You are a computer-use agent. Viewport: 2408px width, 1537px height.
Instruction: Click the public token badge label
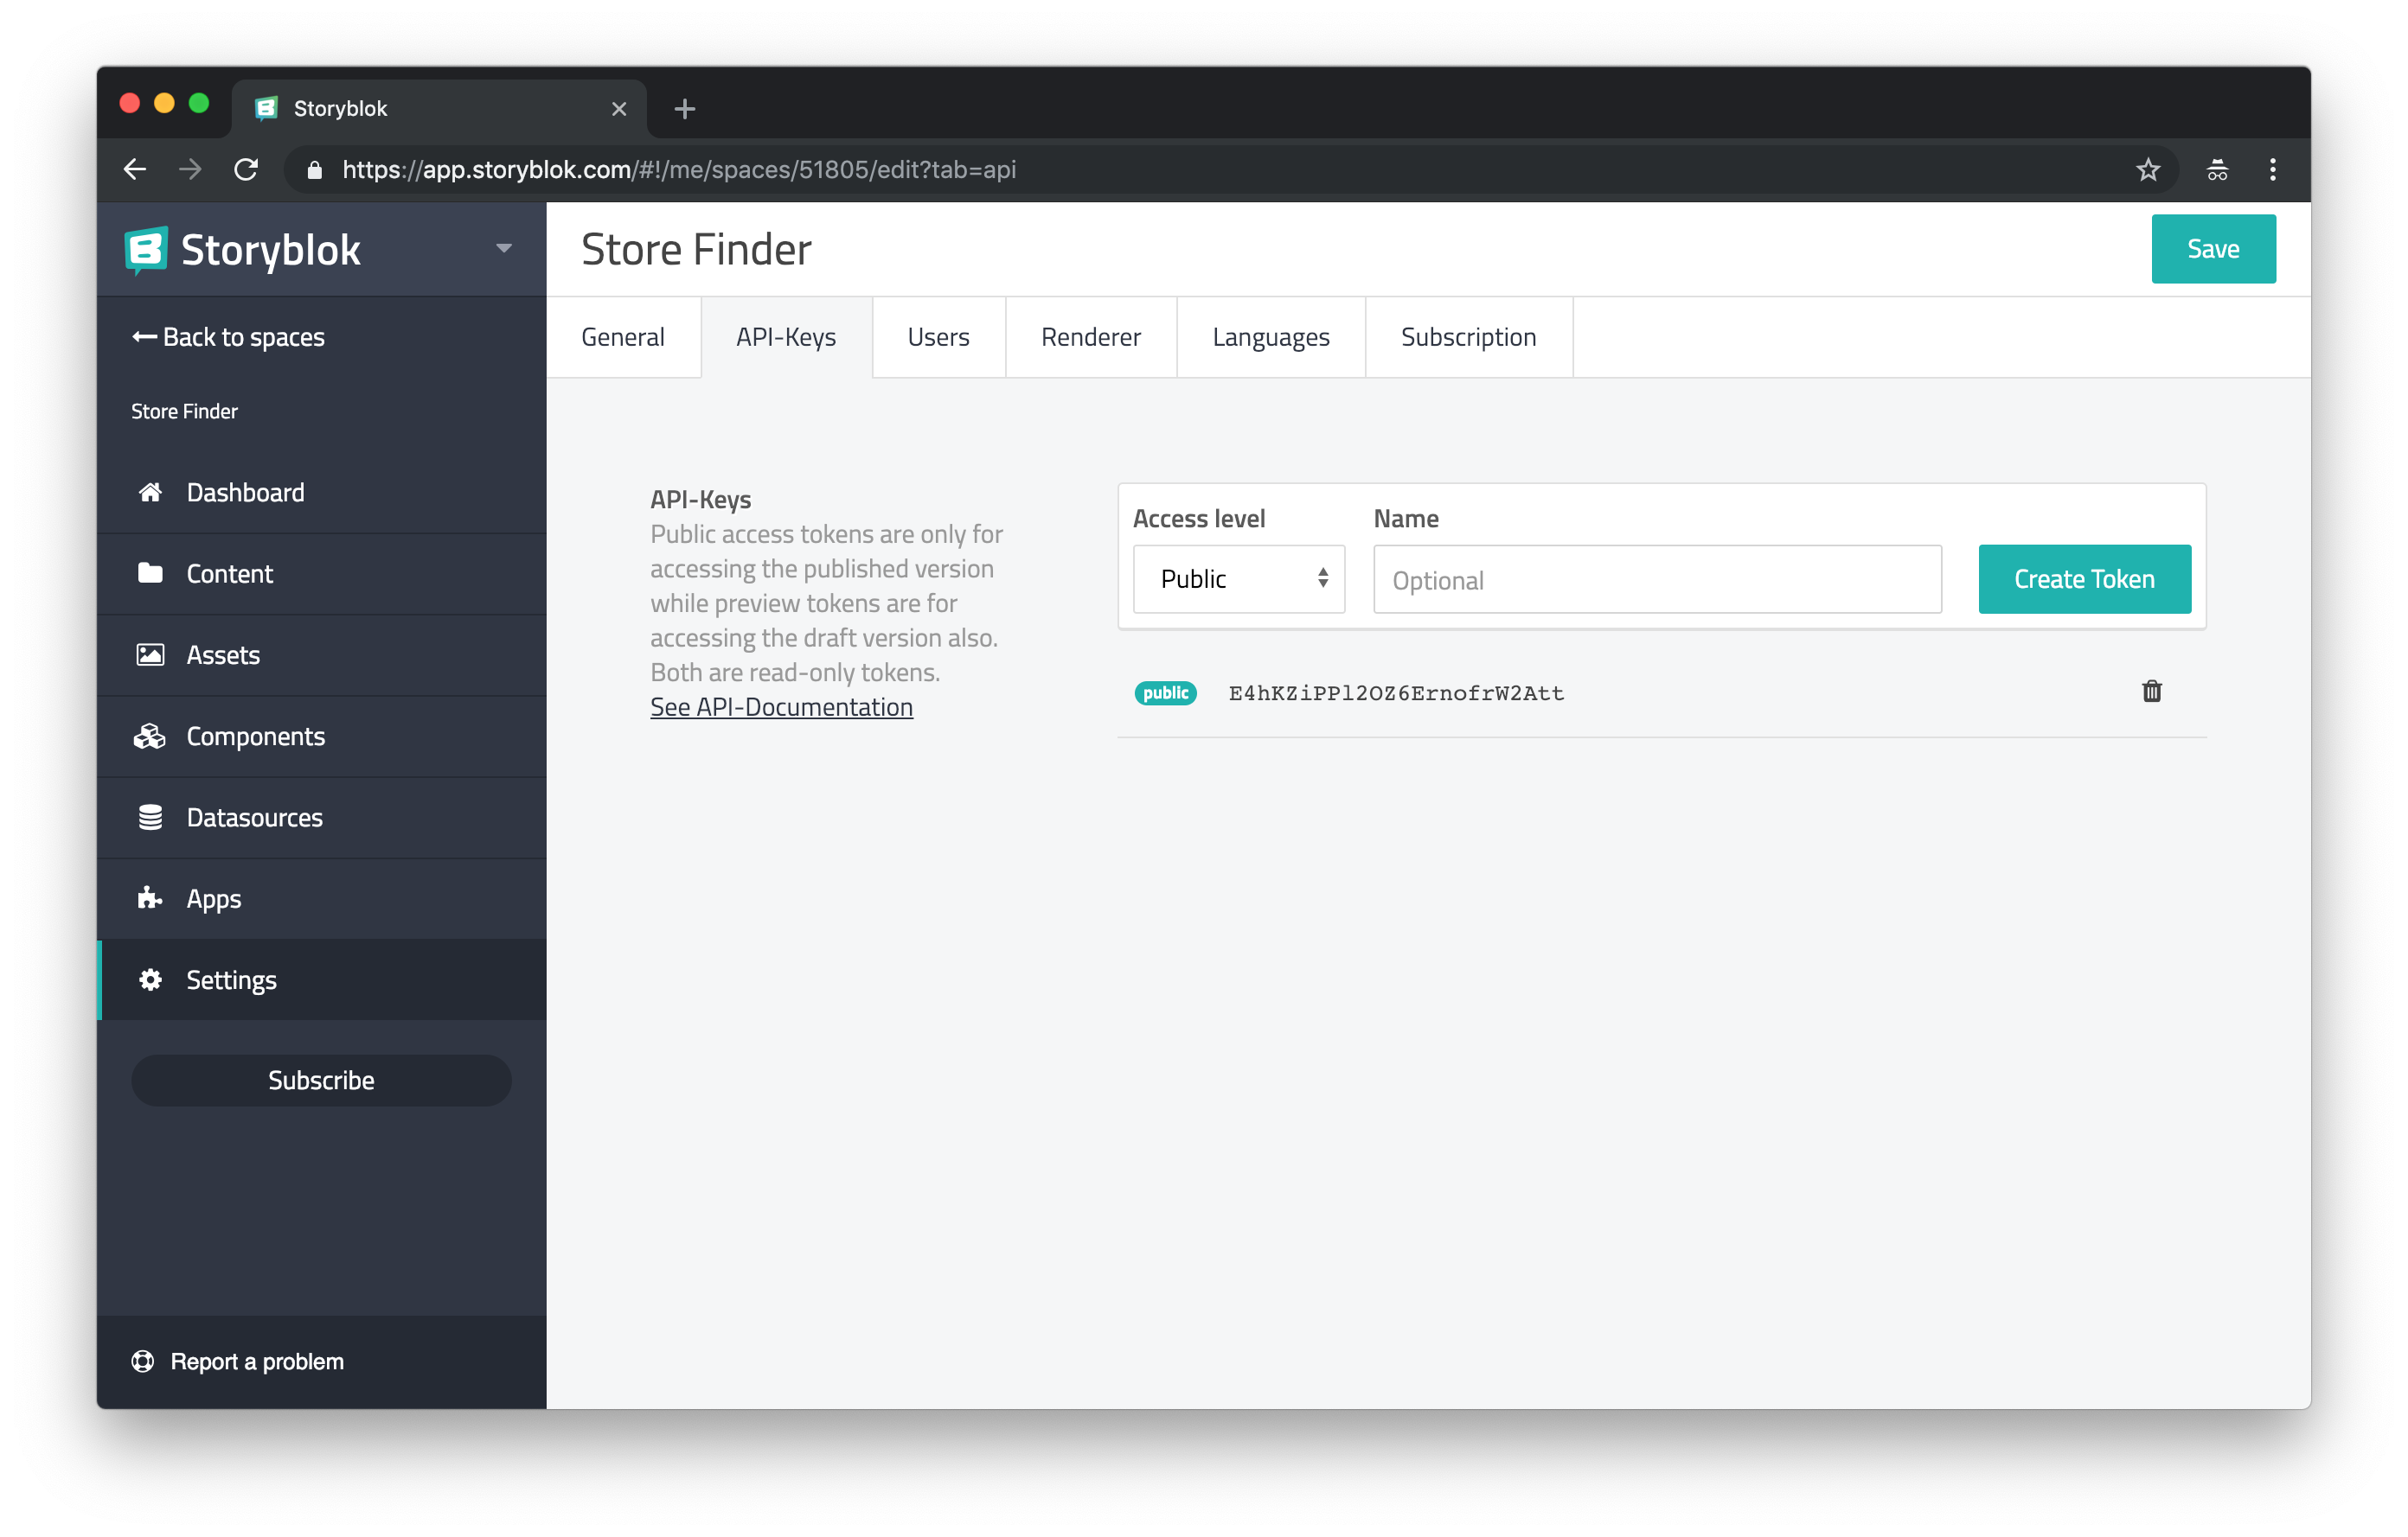click(x=1162, y=692)
